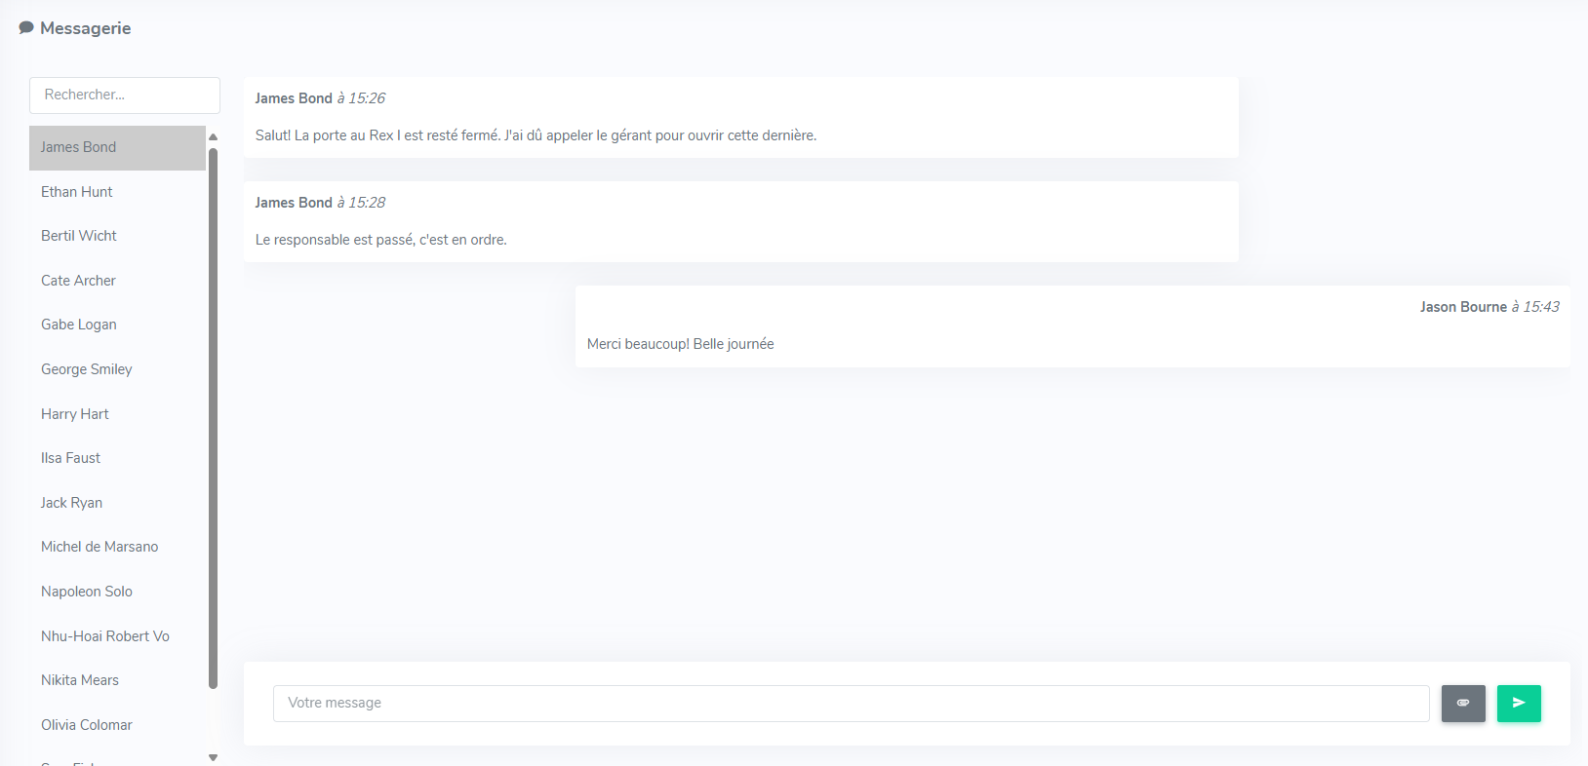Select Jack Ryan in the list
This screenshot has width=1588, height=766.
tap(72, 503)
